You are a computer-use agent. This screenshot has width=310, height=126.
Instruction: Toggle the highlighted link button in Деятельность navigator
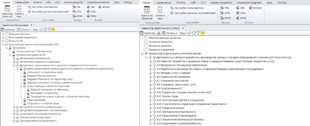click(x=202, y=33)
